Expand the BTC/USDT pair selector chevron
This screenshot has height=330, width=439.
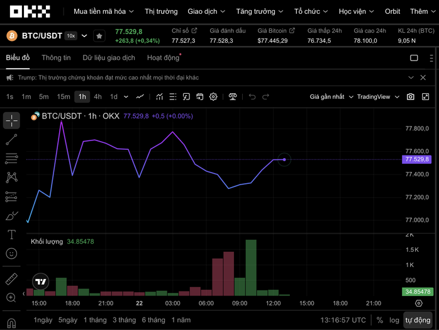point(84,36)
